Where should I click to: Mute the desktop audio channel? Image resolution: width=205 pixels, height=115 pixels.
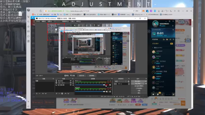(x=107, y=91)
